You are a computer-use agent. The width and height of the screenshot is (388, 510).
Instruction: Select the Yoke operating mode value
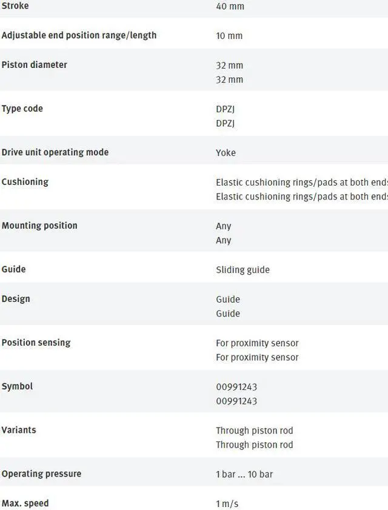click(226, 153)
